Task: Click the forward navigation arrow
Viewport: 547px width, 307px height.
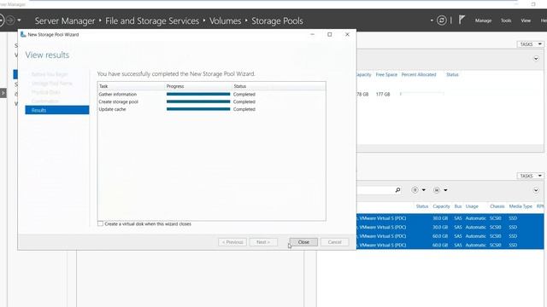Action: coord(10,20)
